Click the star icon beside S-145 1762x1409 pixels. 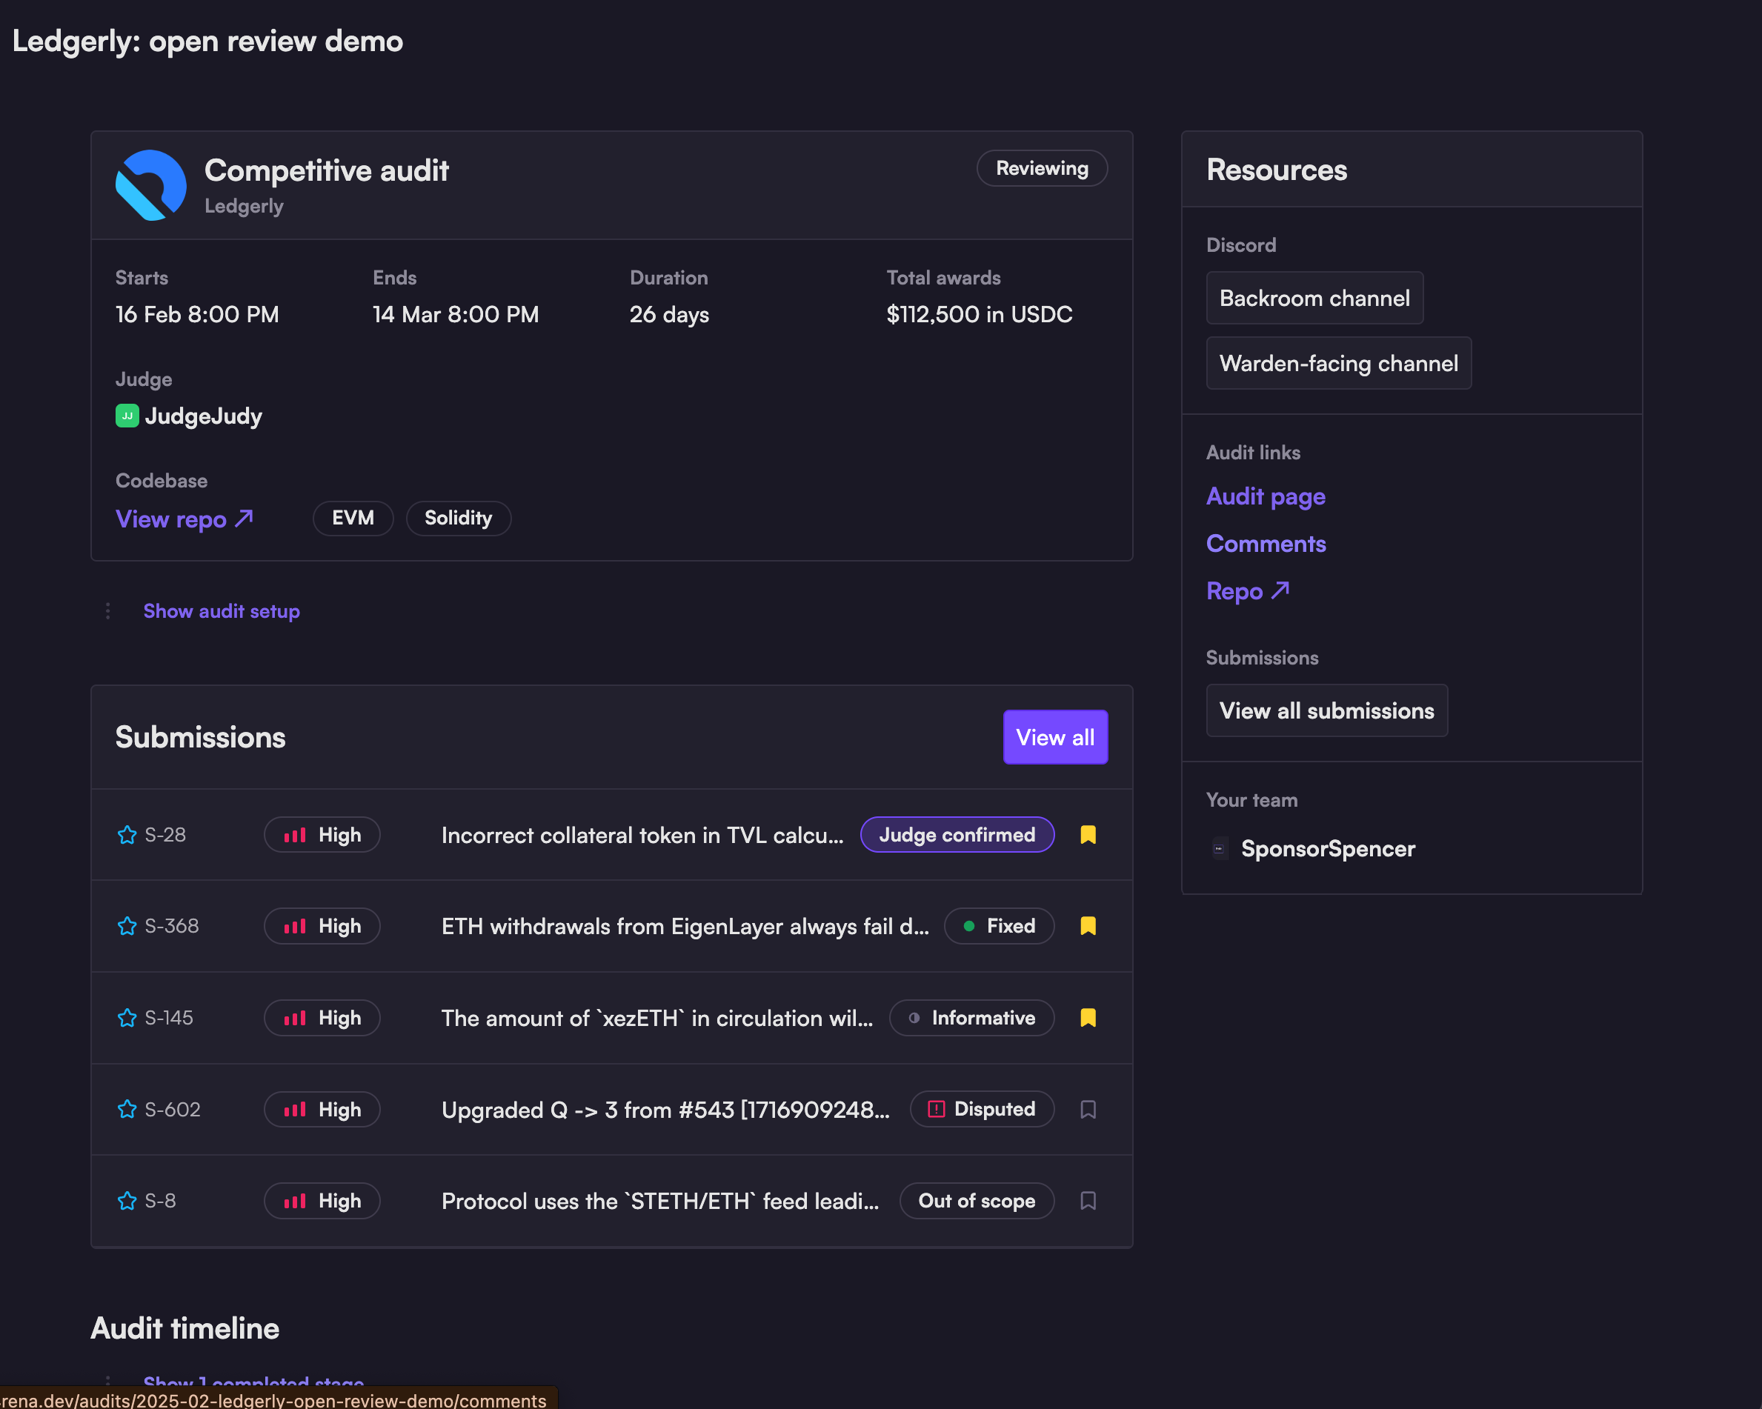pos(127,1018)
